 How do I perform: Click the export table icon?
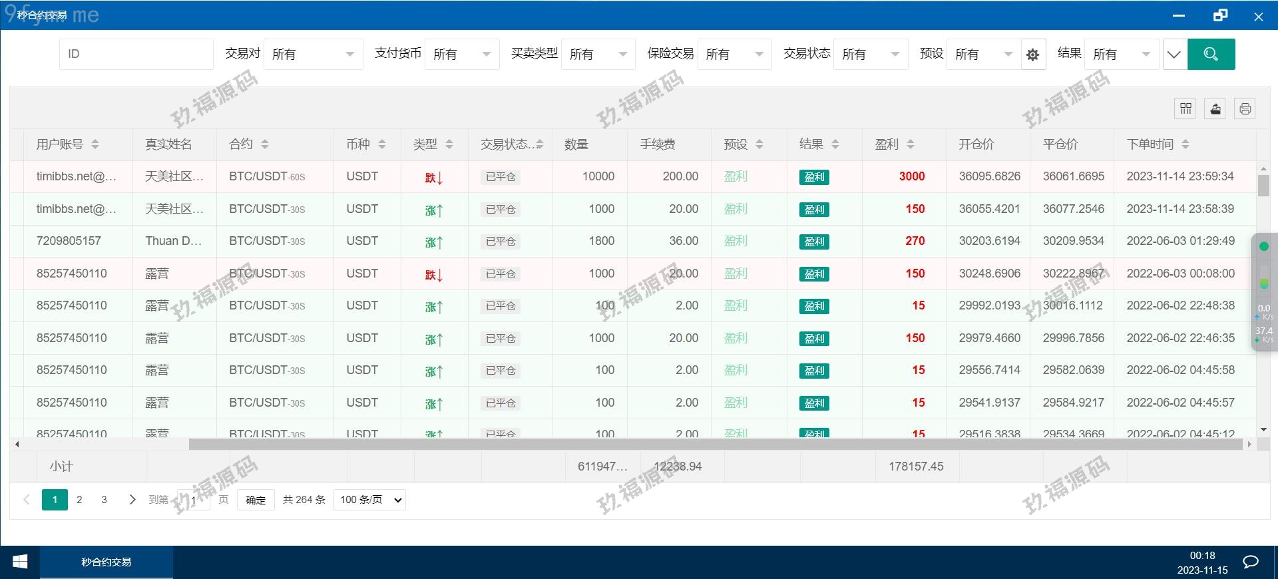coord(1215,108)
